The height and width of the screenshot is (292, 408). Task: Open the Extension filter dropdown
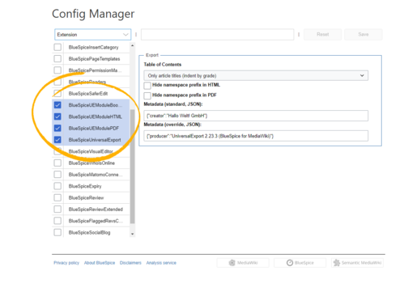(x=93, y=35)
